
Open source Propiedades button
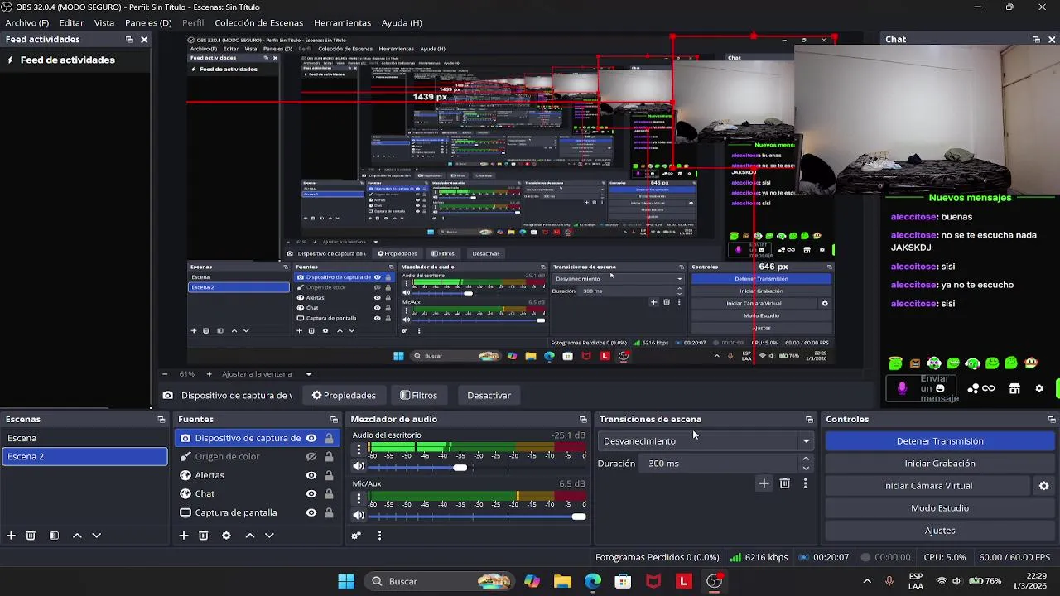coord(343,396)
